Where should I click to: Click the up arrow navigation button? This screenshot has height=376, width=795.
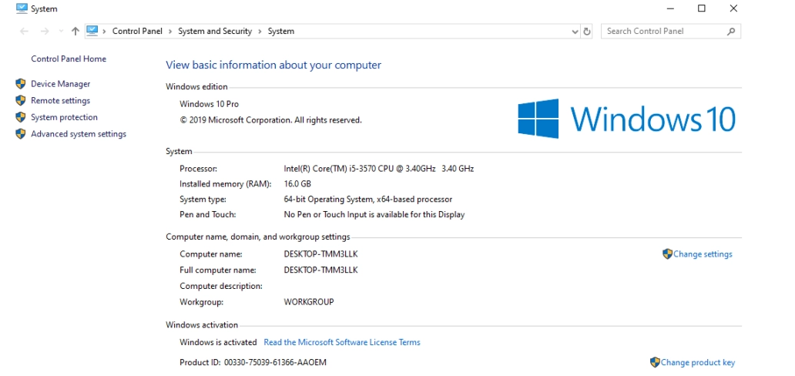click(75, 32)
